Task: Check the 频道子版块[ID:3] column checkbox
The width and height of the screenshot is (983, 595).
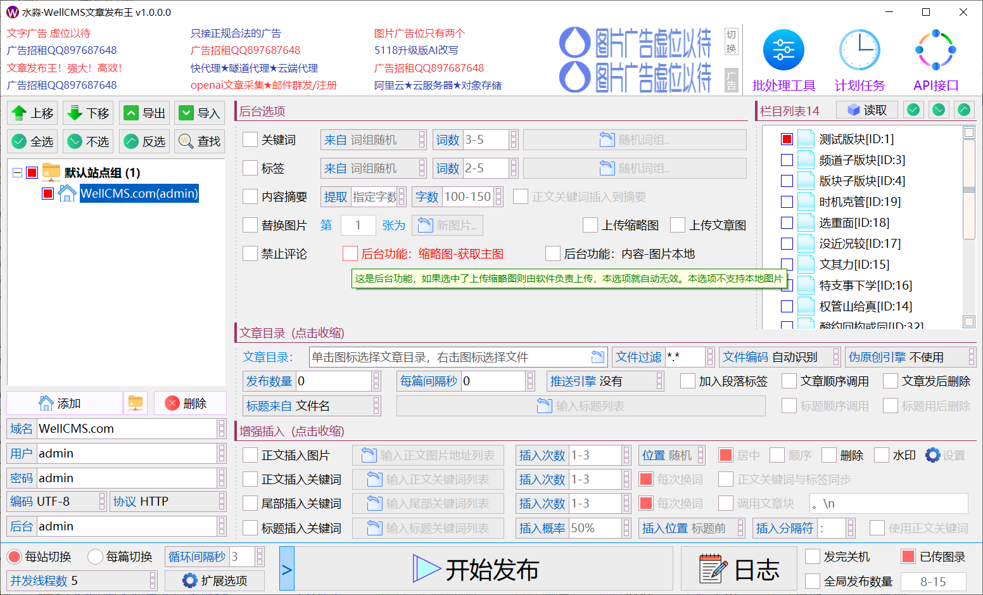Action: 787,160
